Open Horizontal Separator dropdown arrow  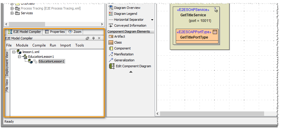click(x=152, y=20)
